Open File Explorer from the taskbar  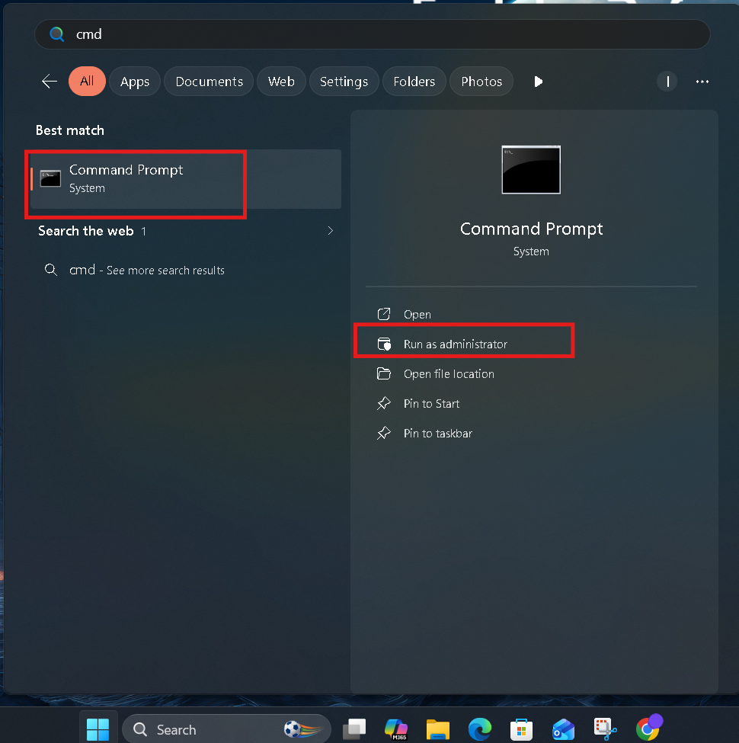[438, 729]
